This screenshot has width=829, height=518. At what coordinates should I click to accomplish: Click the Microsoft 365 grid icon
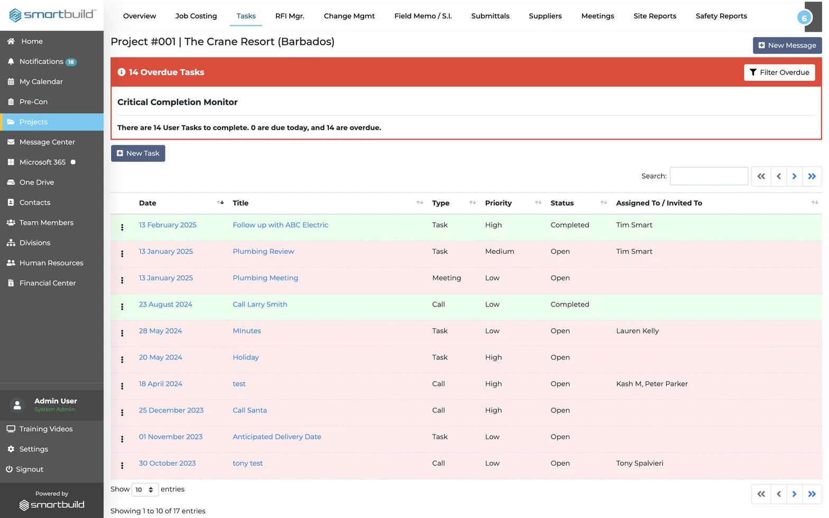pos(11,162)
